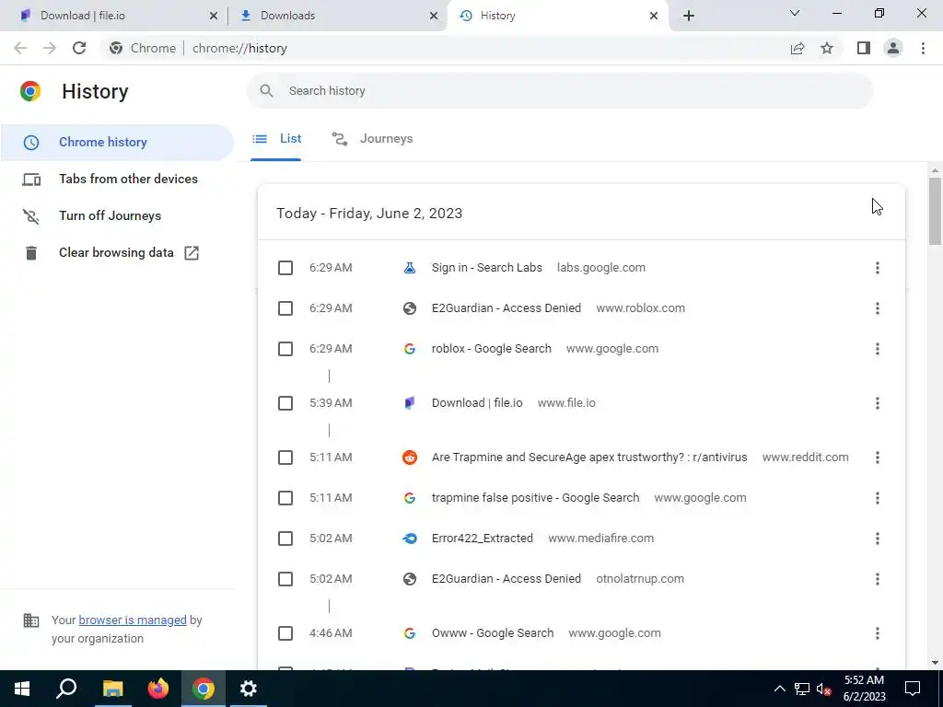The height and width of the screenshot is (707, 943).
Task: Share this page via share icon
Action: [797, 48]
